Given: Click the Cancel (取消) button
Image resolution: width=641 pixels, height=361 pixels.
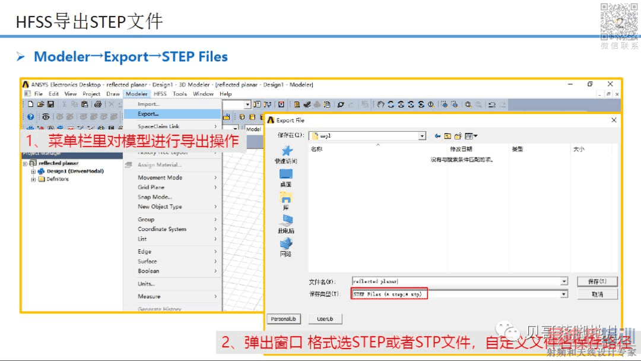Looking at the screenshot, I should [597, 294].
